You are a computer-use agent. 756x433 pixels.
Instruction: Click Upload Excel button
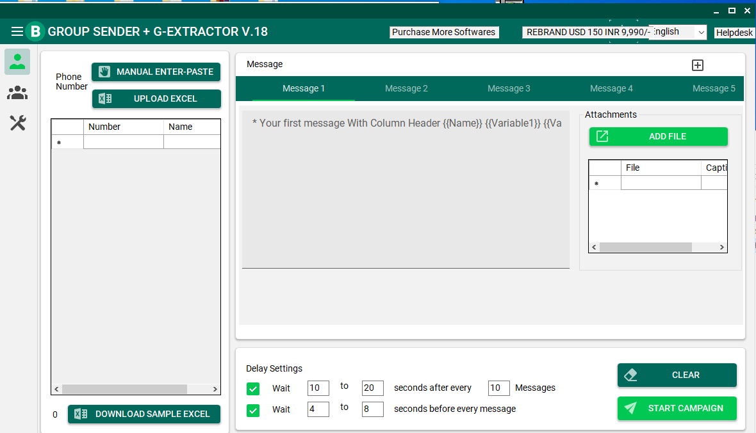[x=156, y=98]
